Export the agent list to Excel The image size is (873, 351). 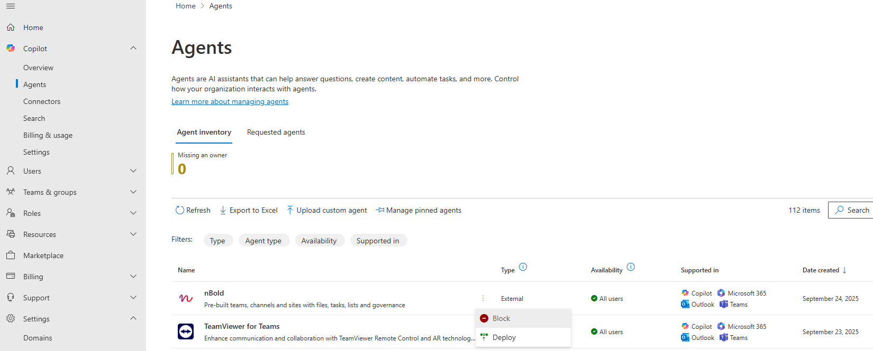point(249,210)
